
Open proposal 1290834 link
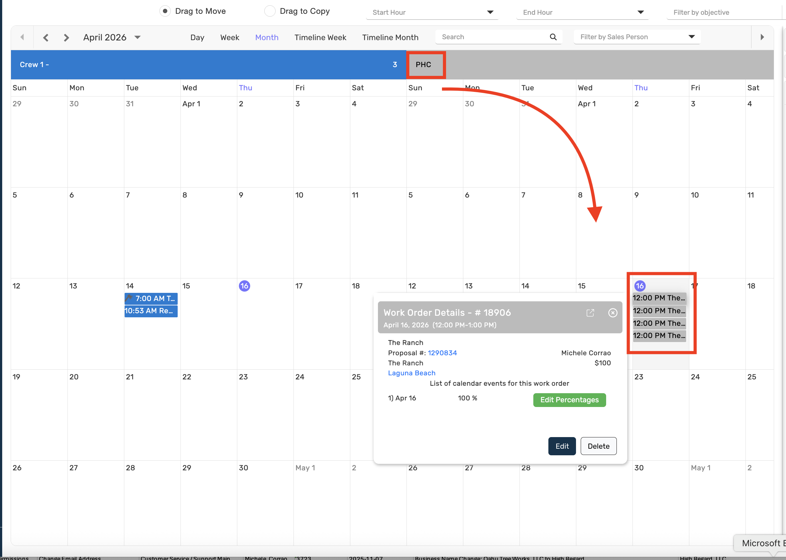(442, 353)
